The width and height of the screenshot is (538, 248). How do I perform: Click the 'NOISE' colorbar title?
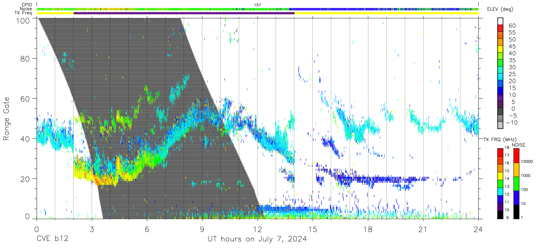click(x=519, y=145)
